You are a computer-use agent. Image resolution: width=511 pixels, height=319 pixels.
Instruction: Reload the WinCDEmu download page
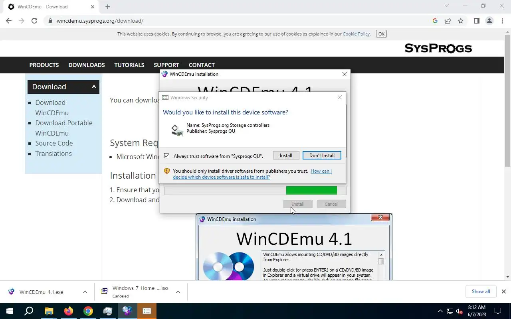click(34, 21)
